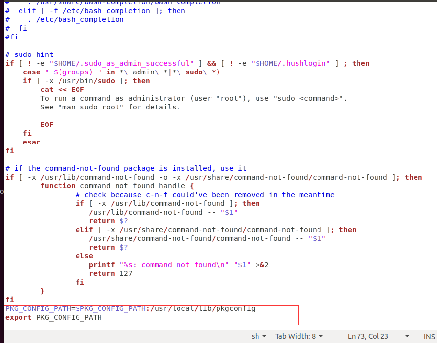Click 'if [ -x /usr/bin/sudo ]; then' line
437x343 pixels.
click(x=86, y=81)
